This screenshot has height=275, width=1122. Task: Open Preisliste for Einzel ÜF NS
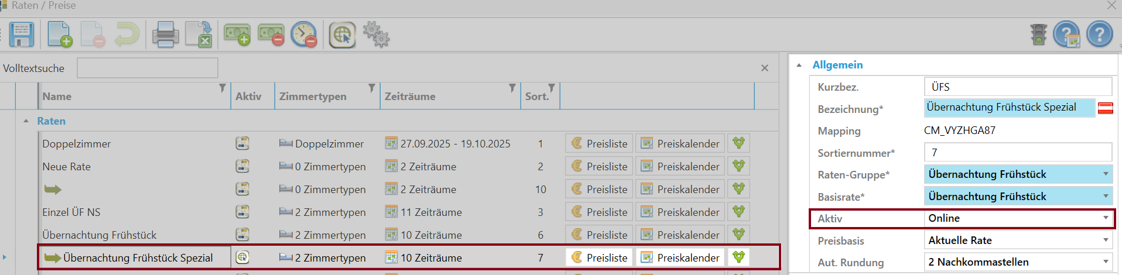(x=599, y=212)
